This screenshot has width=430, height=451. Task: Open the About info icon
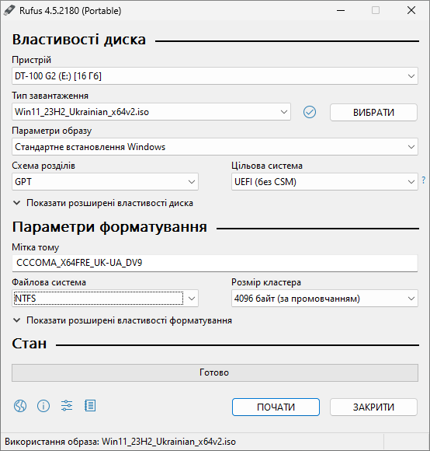pos(43,406)
